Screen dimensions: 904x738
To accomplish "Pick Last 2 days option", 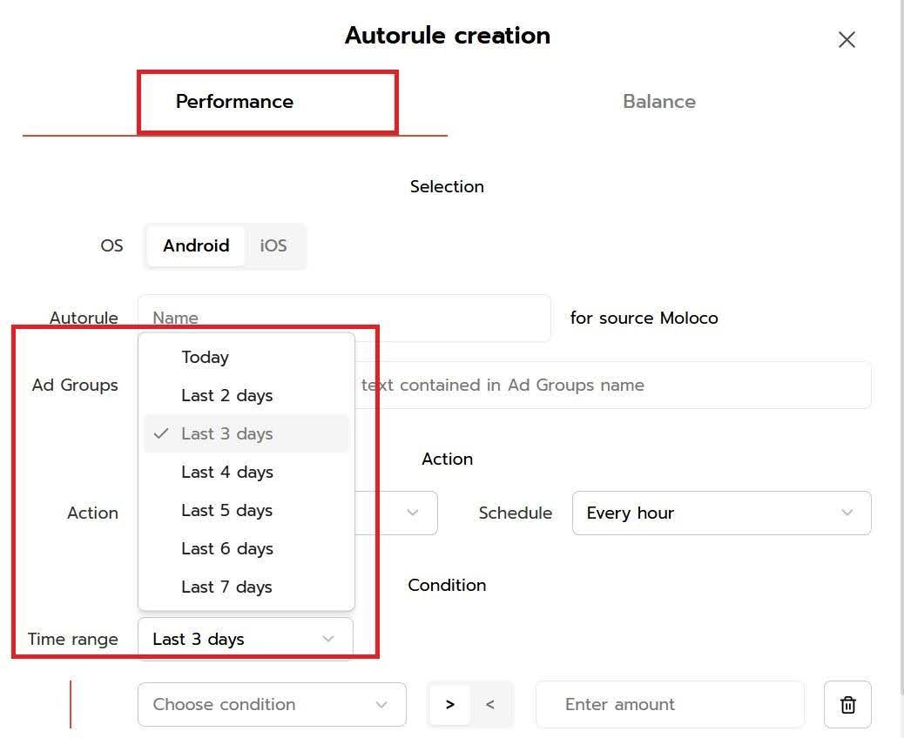I will coord(227,395).
